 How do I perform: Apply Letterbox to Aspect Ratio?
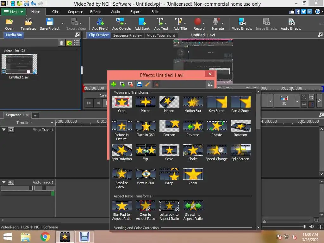[169, 210]
